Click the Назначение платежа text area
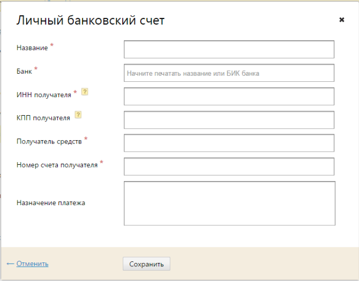Screen dimensions: 359x281 click(229, 203)
